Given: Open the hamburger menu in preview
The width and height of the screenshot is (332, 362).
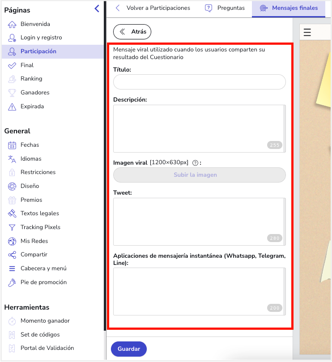Looking at the screenshot, I should pos(307,32).
